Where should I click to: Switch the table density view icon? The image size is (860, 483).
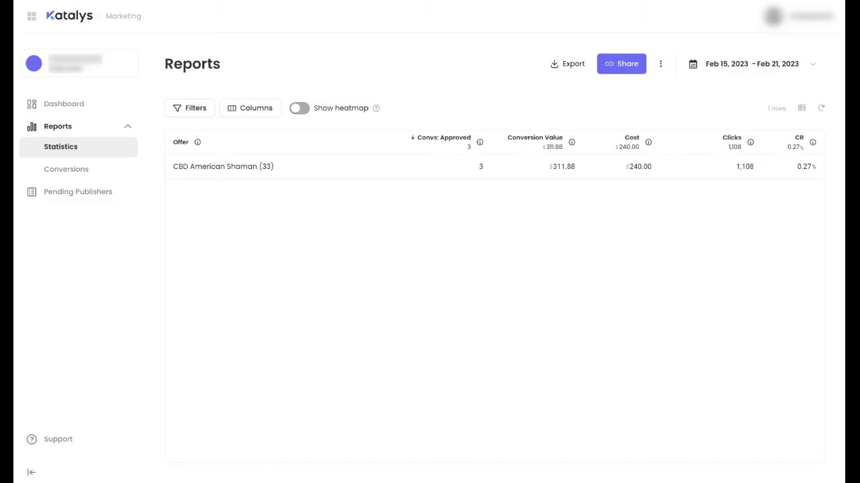pyautogui.click(x=802, y=108)
